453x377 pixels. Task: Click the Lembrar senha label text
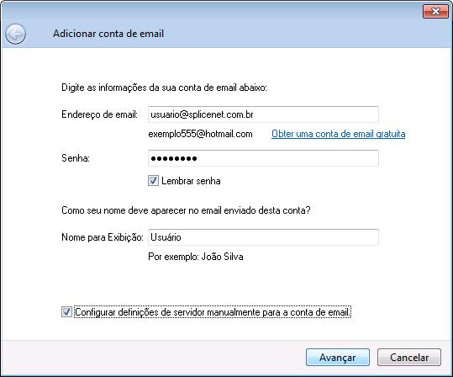191,181
